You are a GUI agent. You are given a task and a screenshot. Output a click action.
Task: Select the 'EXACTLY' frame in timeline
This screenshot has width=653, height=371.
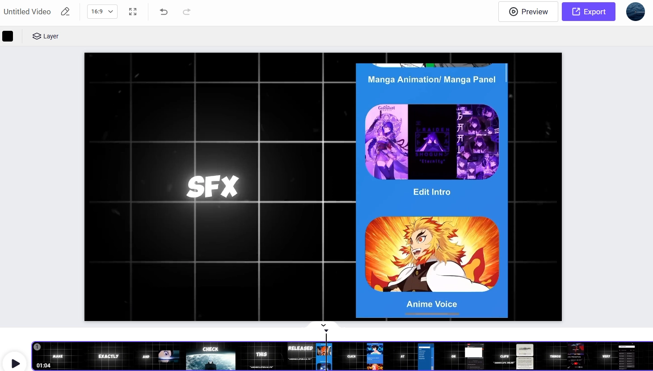click(x=109, y=356)
